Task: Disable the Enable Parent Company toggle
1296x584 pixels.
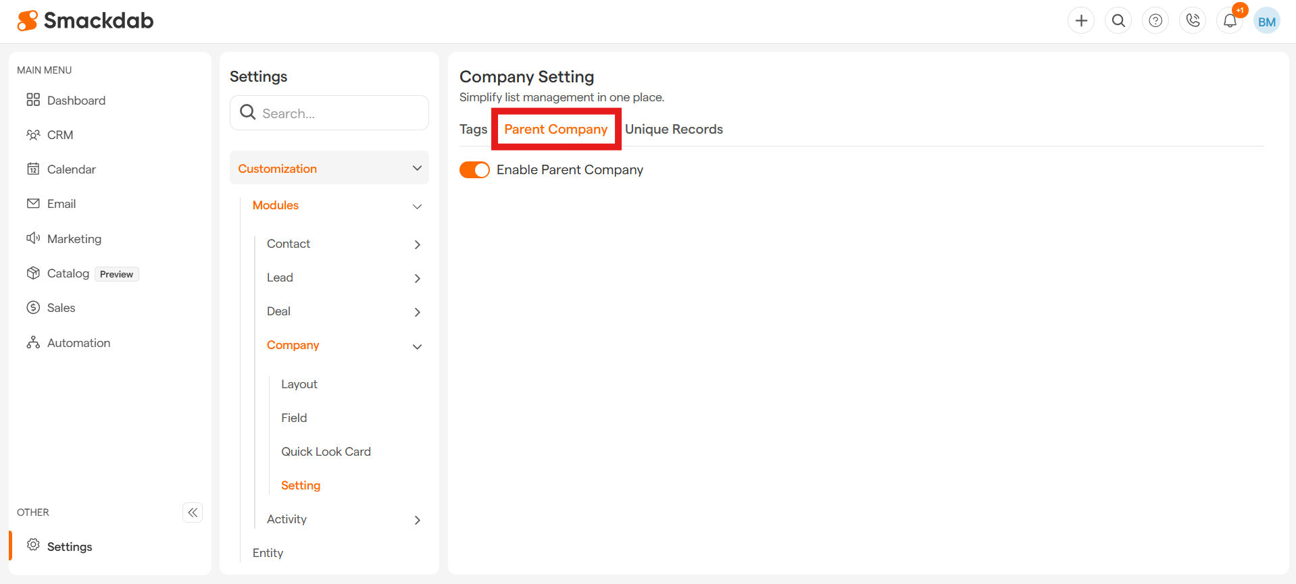Action: click(474, 170)
